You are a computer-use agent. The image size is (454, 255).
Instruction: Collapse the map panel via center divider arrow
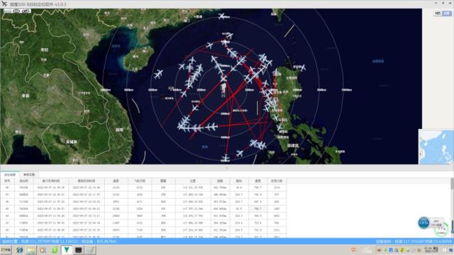coord(227,167)
